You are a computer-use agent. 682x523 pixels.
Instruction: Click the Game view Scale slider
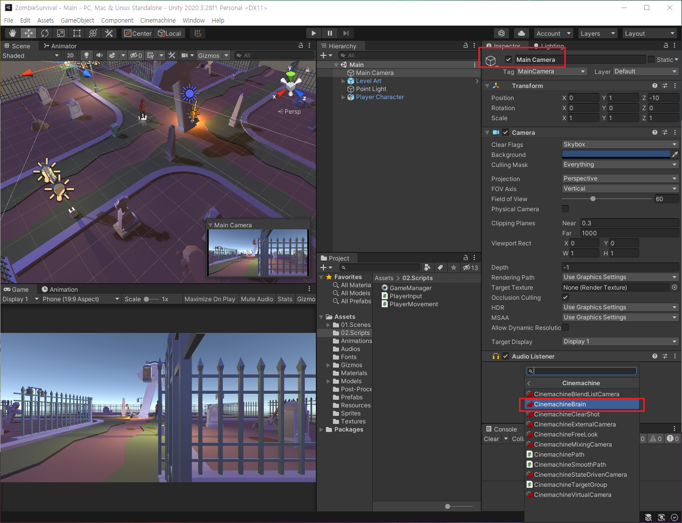(x=151, y=299)
